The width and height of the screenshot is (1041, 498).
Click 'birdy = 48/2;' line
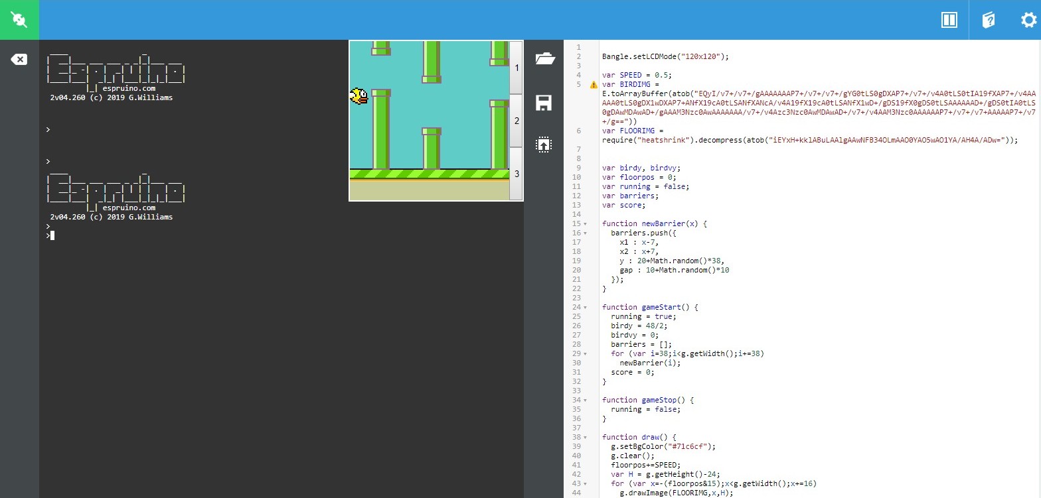[639, 326]
